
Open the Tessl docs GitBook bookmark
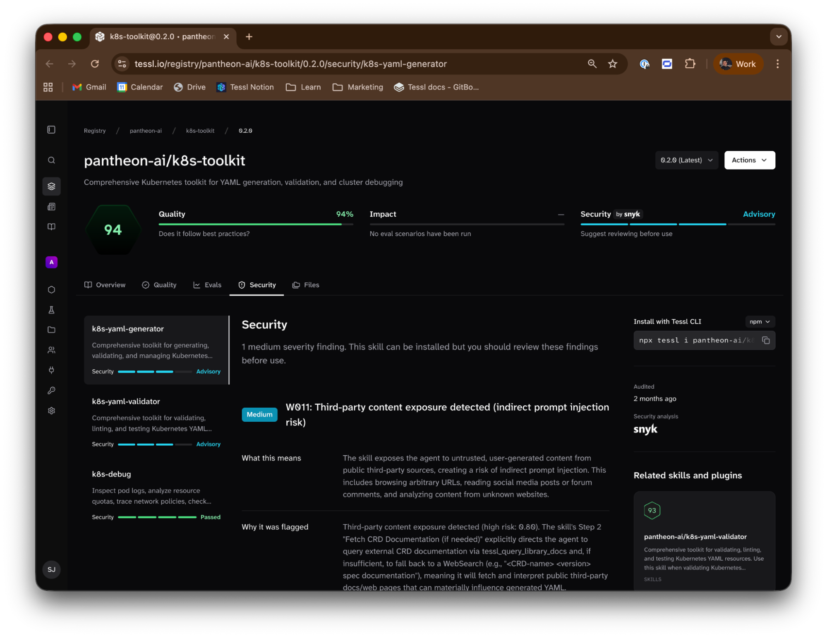click(436, 87)
